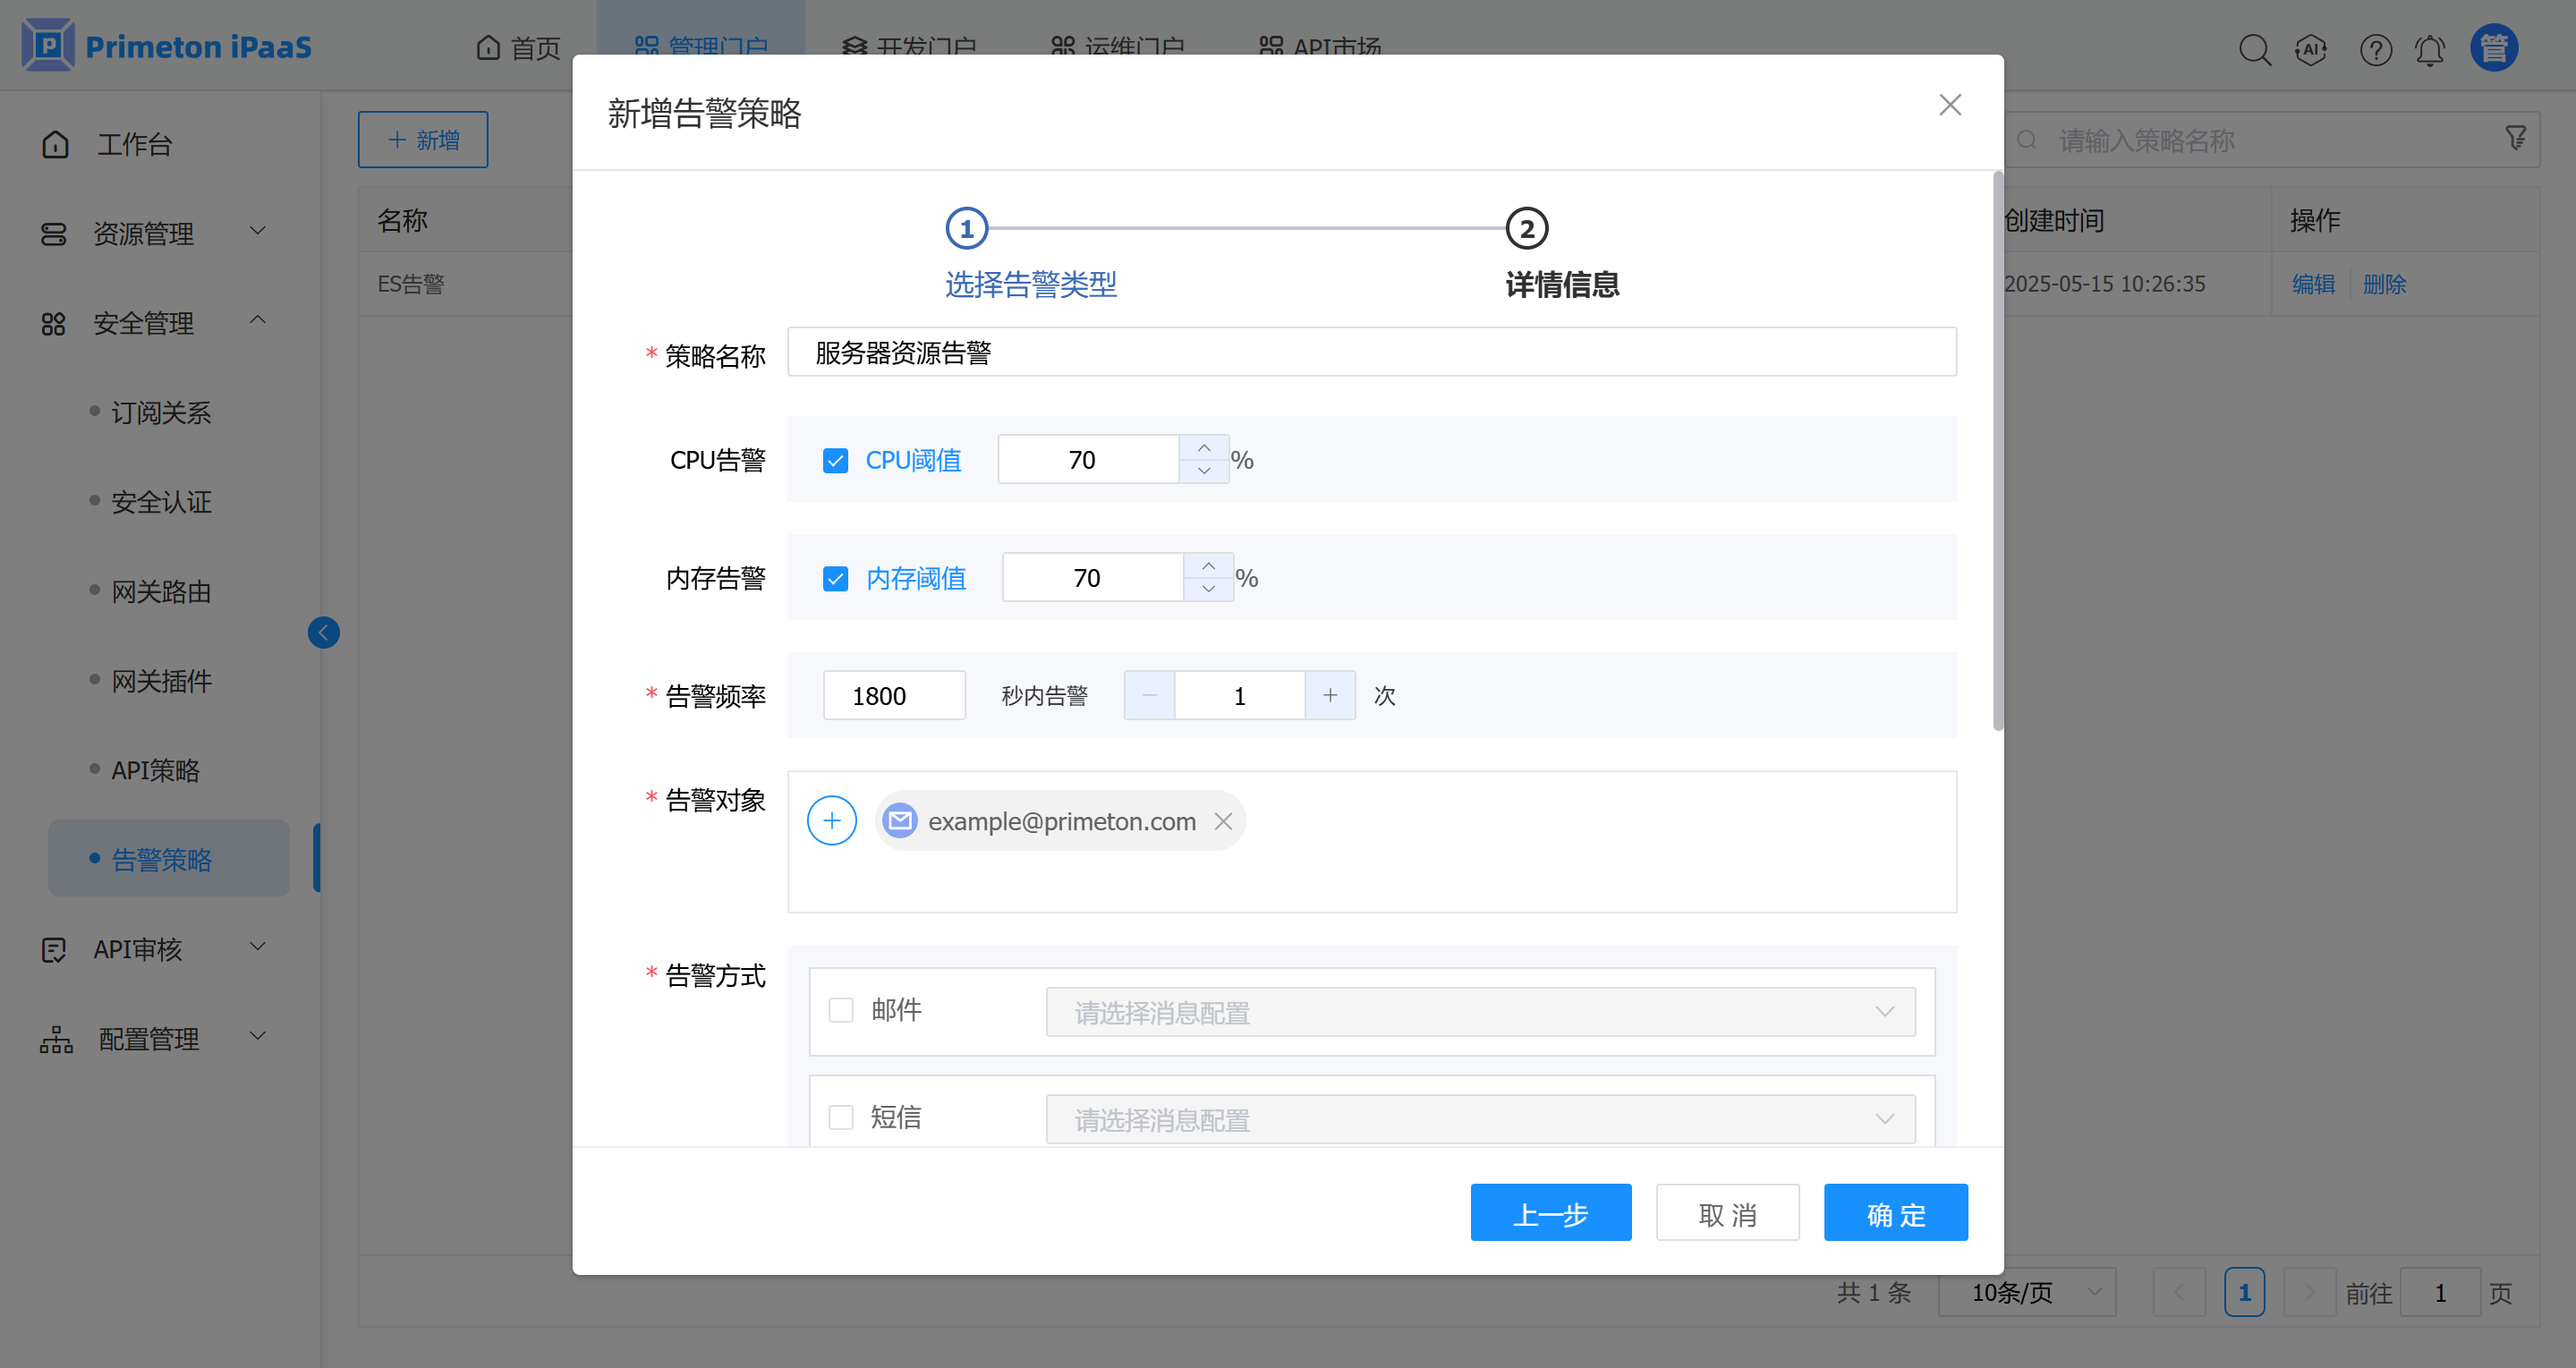
Task: Click the 上一步 button
Action: click(1550, 1213)
